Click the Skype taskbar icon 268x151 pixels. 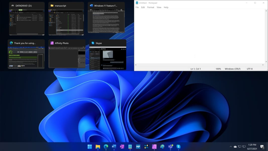tap(178, 146)
